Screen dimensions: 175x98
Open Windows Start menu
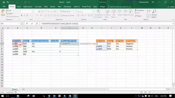(x=2, y=96)
